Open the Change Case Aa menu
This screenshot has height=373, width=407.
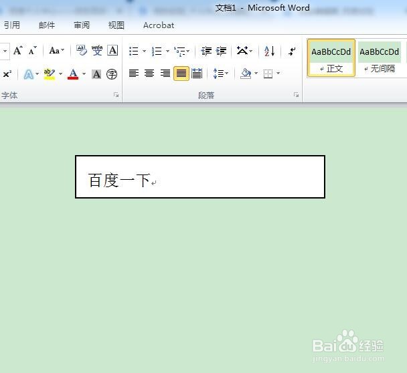coord(57,50)
